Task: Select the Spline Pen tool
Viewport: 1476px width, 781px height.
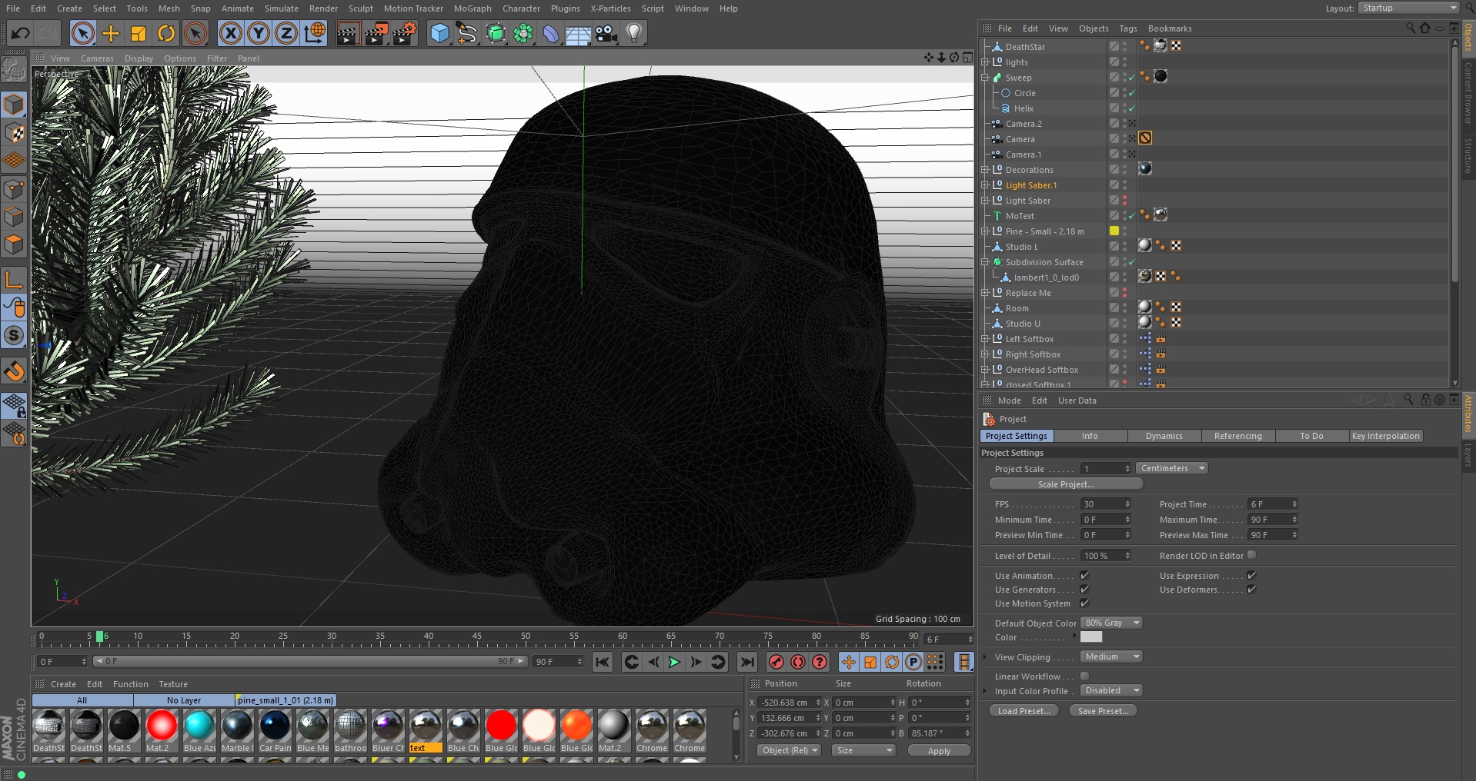Action: click(x=467, y=33)
